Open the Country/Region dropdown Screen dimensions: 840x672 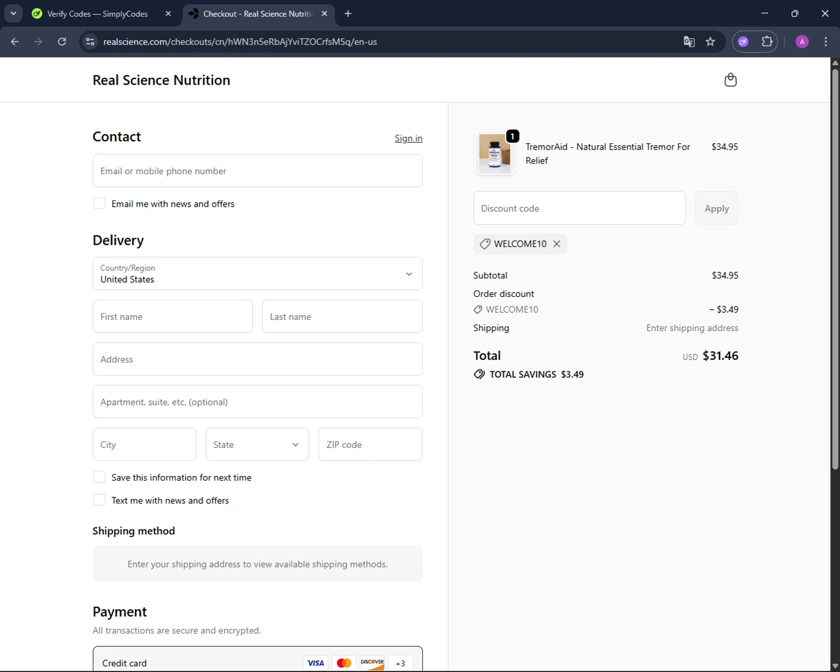coord(258,274)
